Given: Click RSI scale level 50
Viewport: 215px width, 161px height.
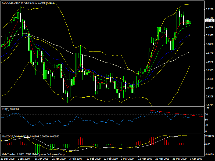Looking at the screenshot, I should (207, 120).
